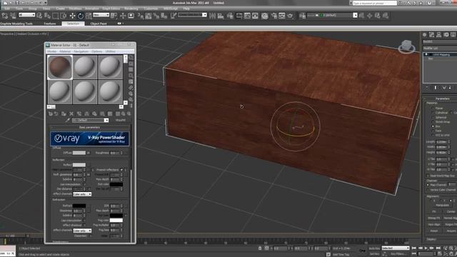Activate the Select and Scale tool
The image size is (457, 257).
[x=89, y=16]
